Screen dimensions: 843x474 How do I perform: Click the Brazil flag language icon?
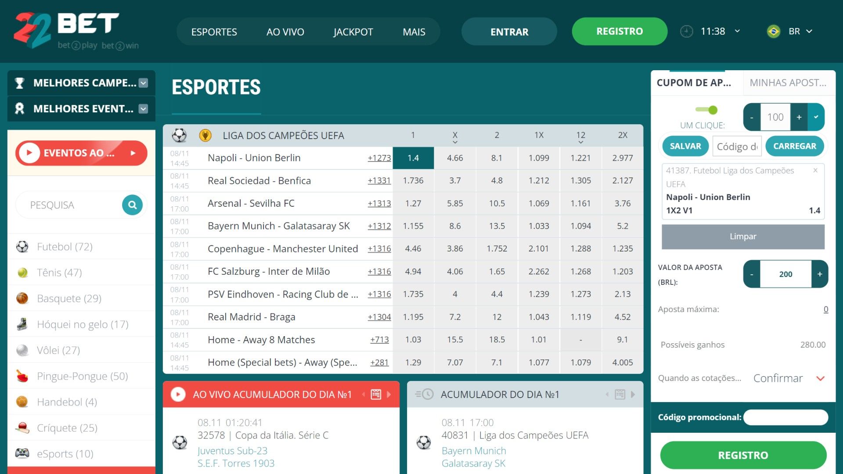(x=773, y=32)
